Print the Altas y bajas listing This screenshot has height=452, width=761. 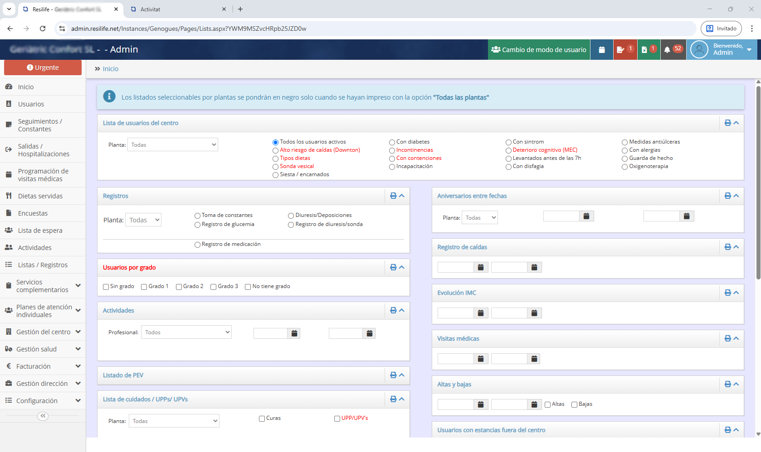727,384
